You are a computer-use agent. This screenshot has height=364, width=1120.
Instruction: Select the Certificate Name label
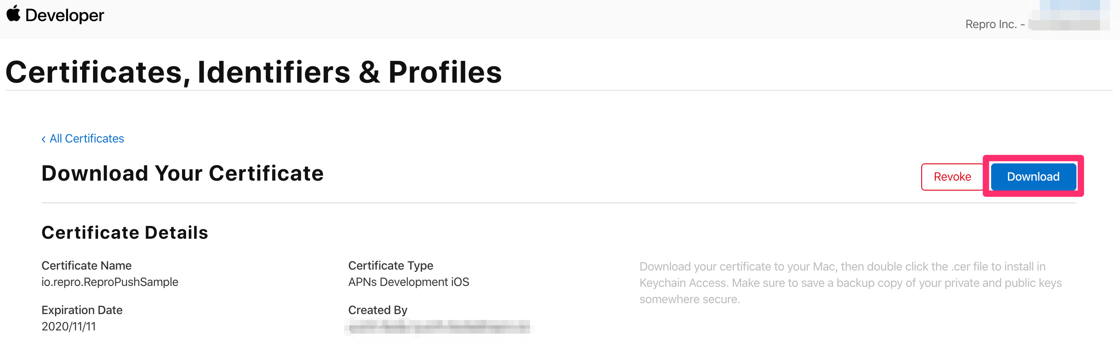87,266
